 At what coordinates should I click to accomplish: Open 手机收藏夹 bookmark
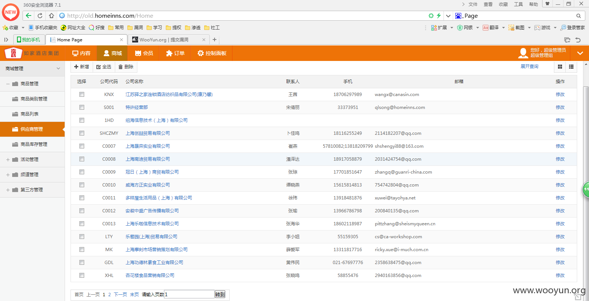click(x=43, y=28)
